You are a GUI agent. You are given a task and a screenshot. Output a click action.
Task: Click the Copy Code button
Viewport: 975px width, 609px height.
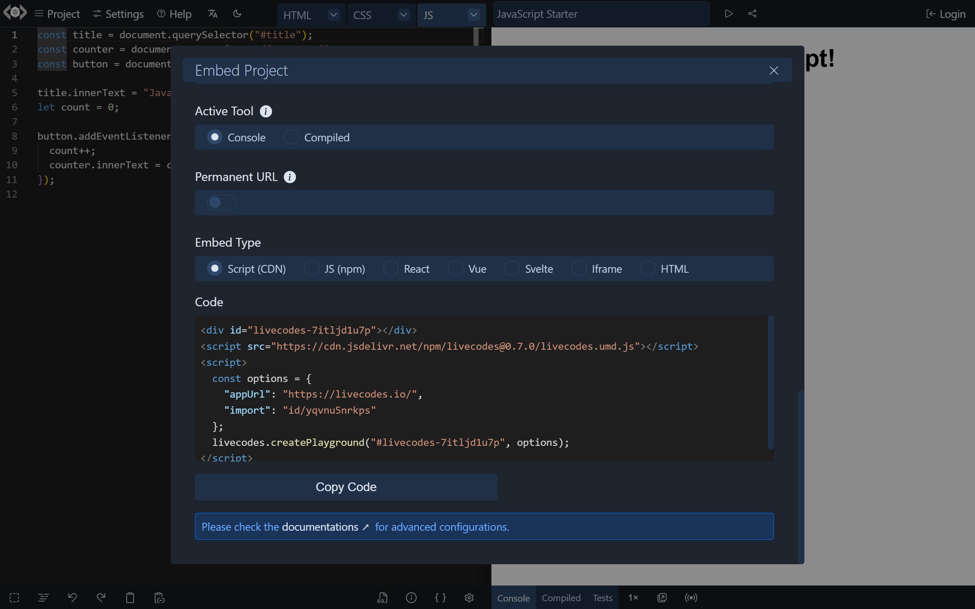[x=346, y=487]
